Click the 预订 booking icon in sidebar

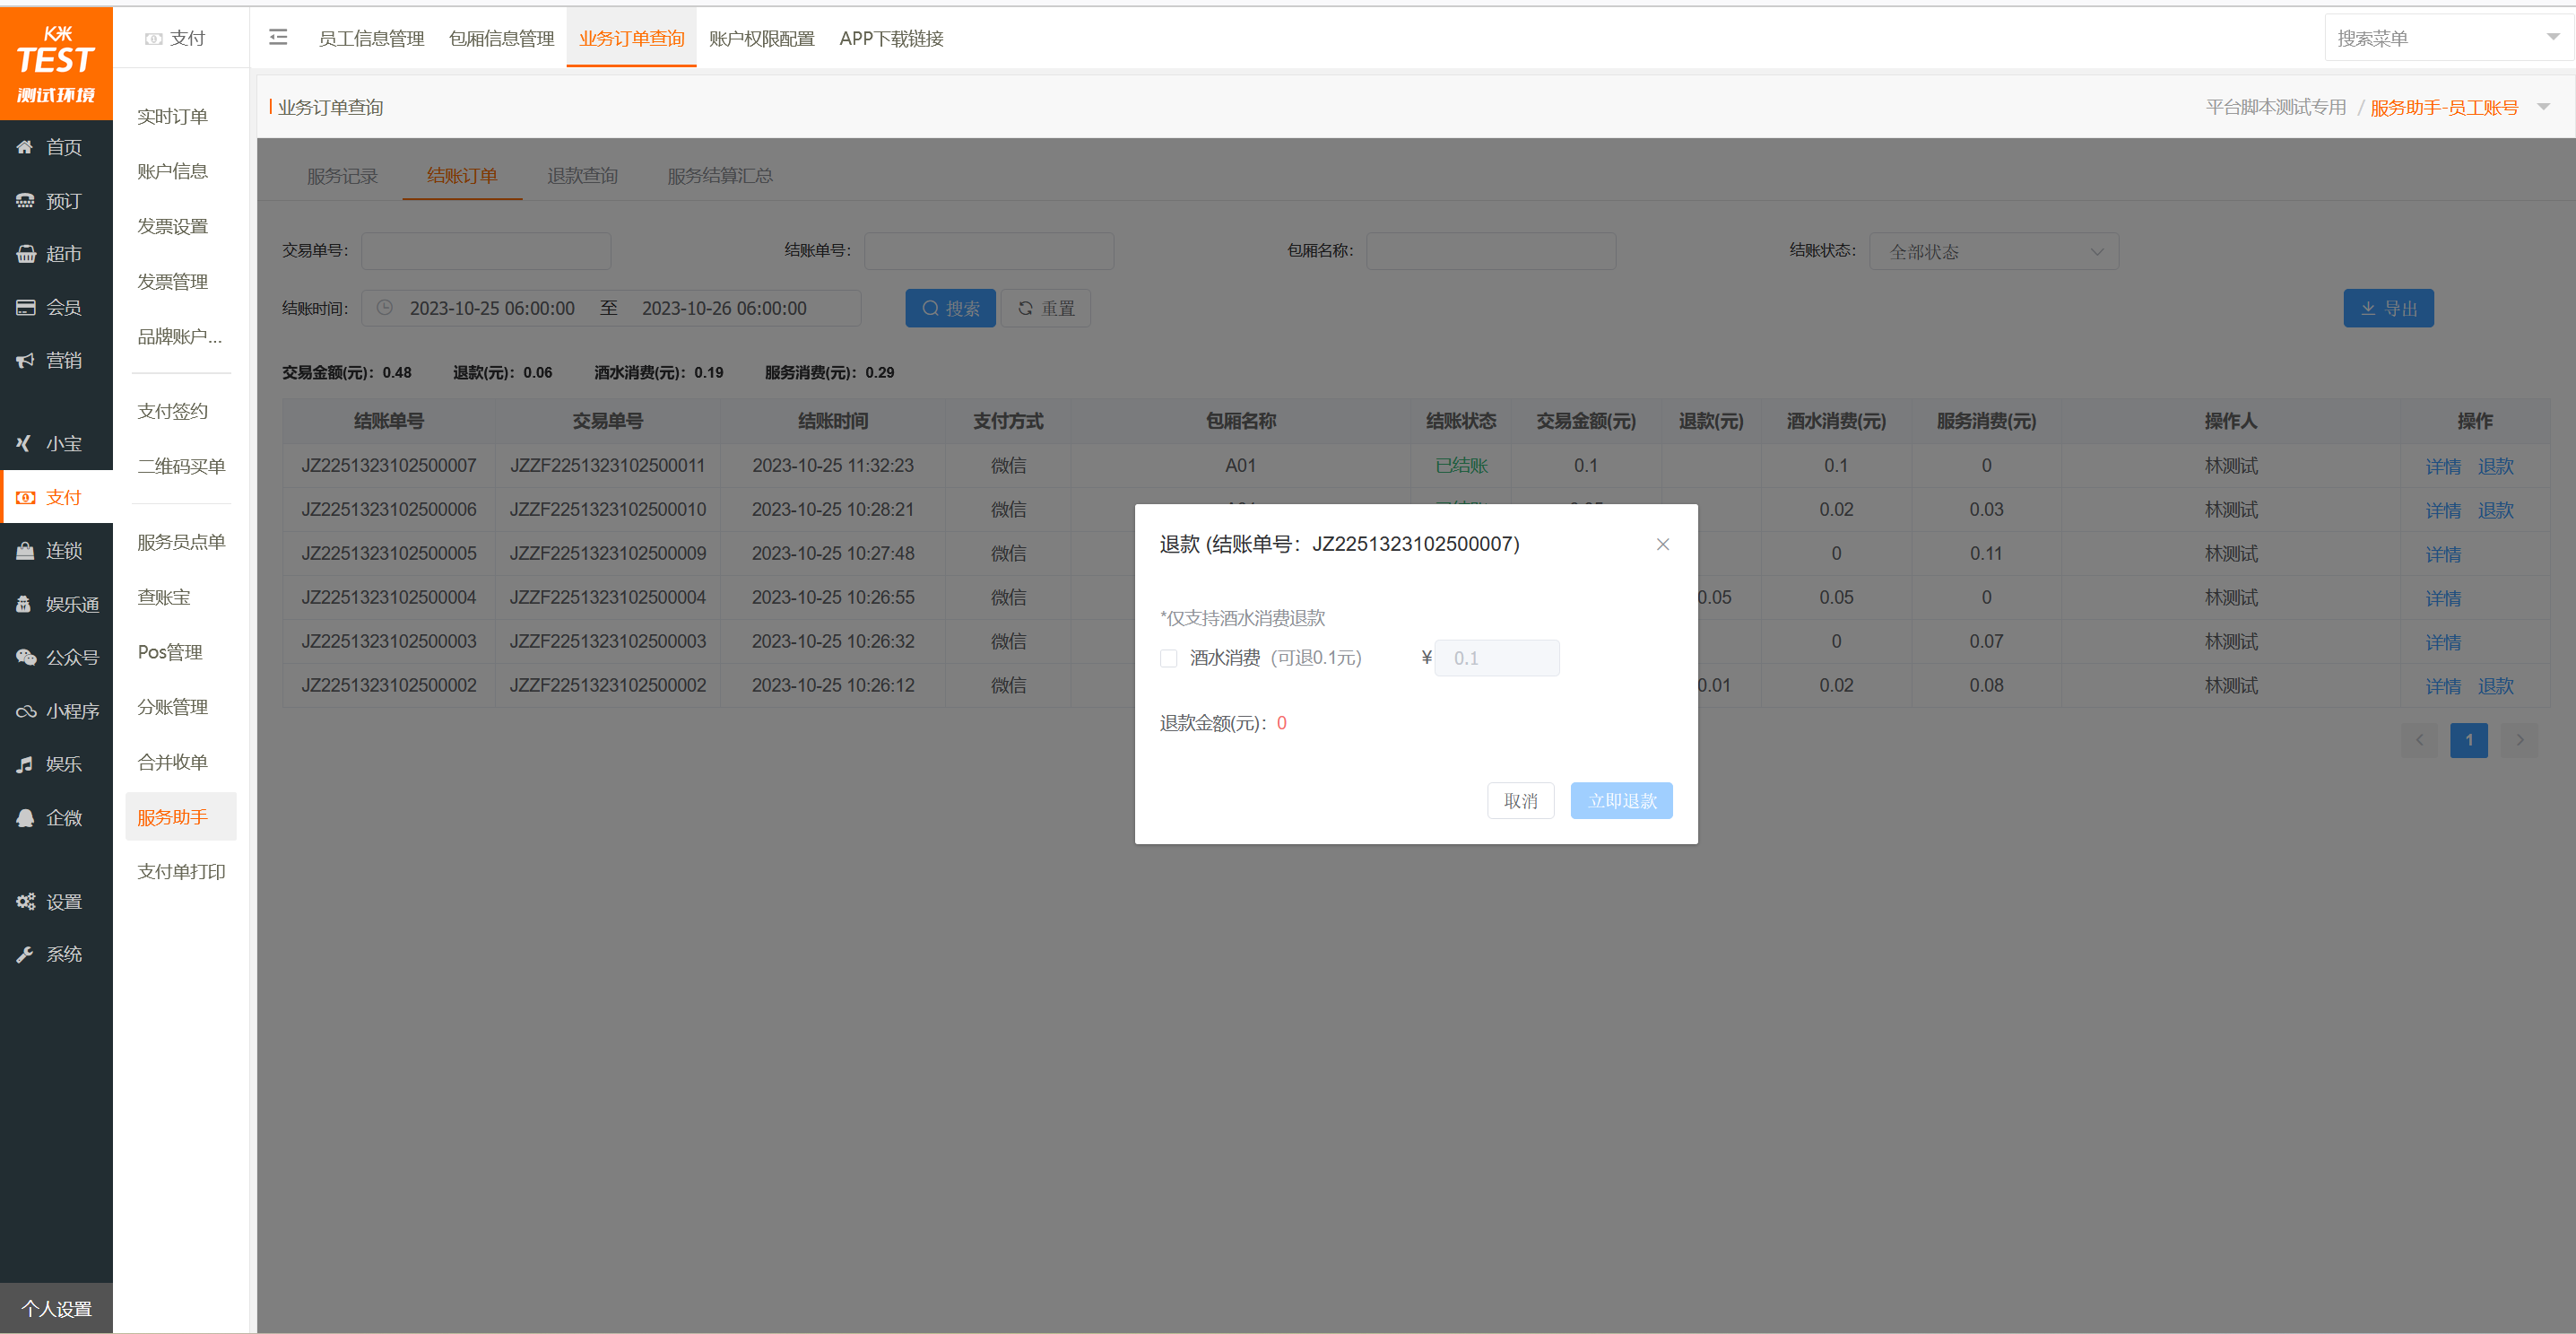(x=25, y=201)
